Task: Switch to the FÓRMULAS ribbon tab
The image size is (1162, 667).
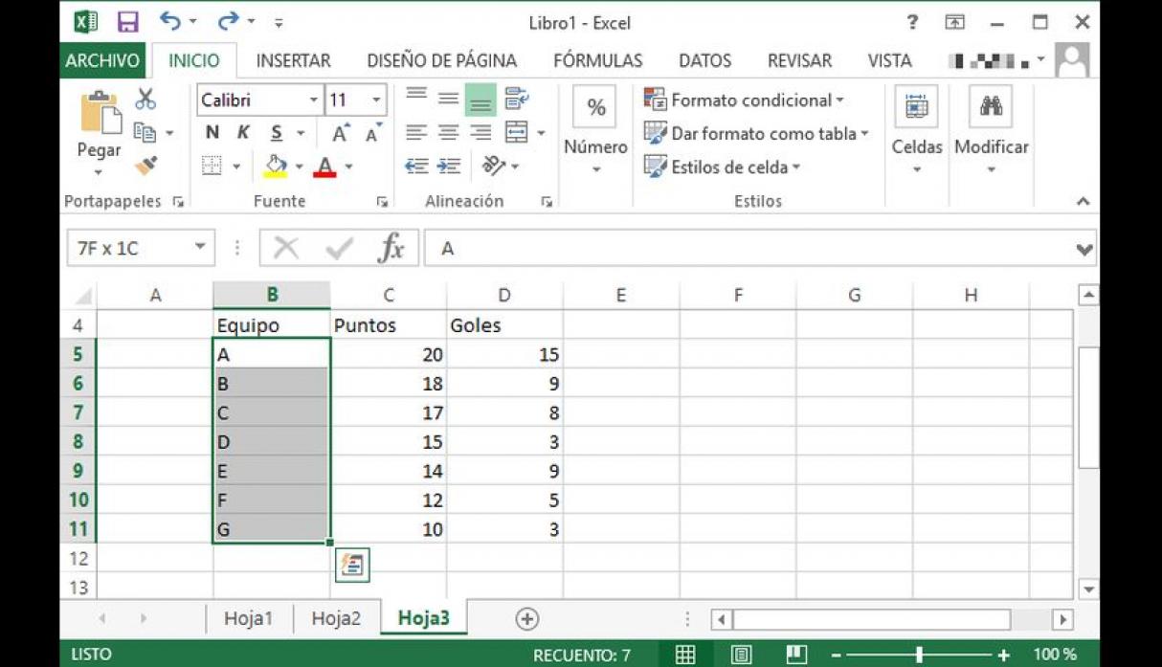Action: (597, 60)
